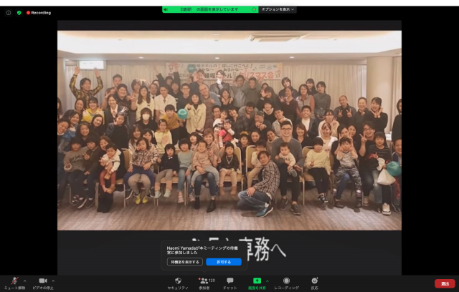
Task: Click the red Recording indicator
Action: click(39, 13)
